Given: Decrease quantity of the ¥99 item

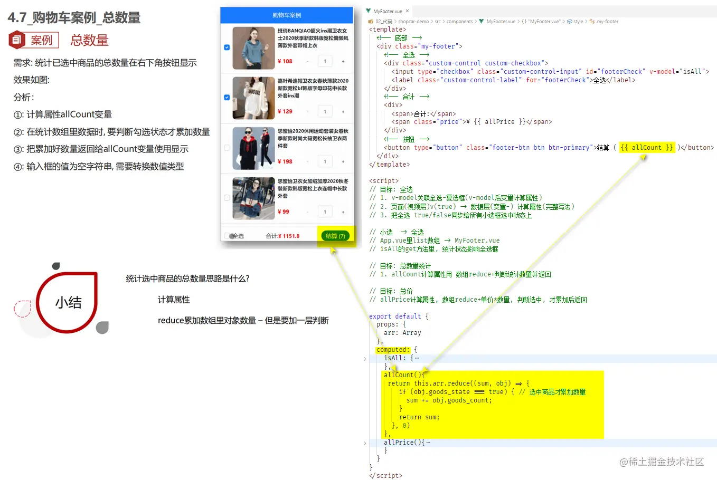Looking at the screenshot, I should (x=308, y=212).
